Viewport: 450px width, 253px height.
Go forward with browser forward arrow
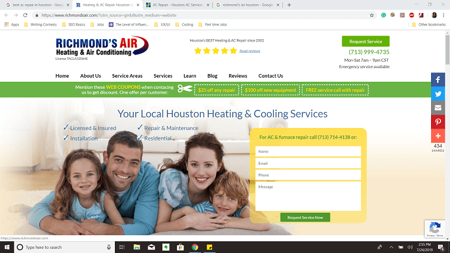click(16, 15)
